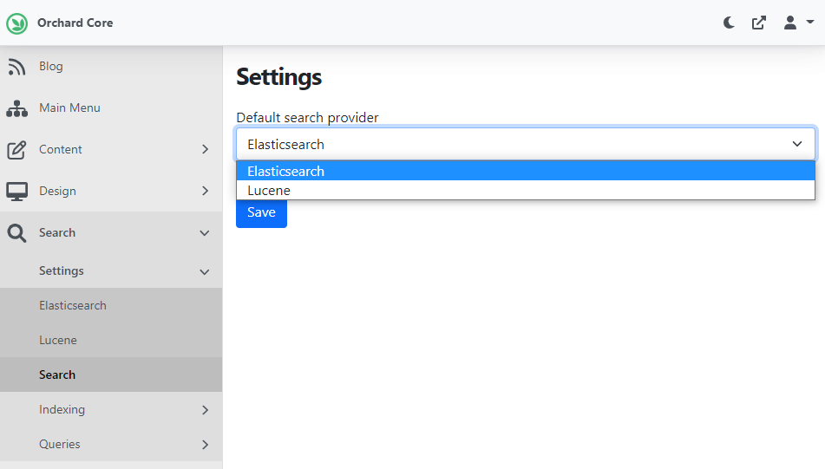The width and height of the screenshot is (825, 469).
Task: Click the Search magnifier icon in sidebar
Action: tap(16, 233)
